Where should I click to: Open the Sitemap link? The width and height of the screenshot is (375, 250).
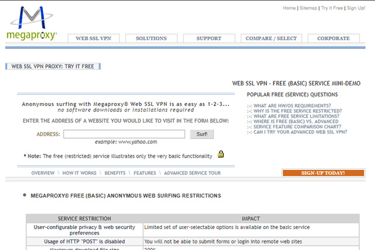click(308, 8)
